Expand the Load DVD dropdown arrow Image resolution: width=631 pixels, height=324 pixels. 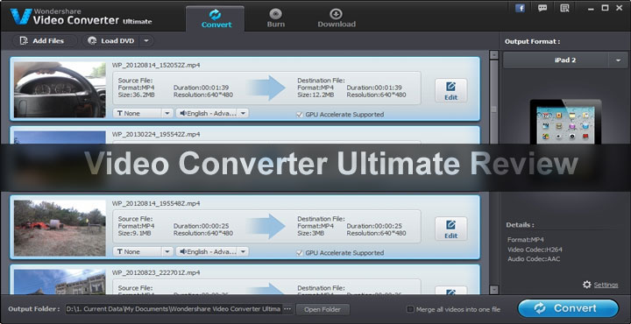tap(146, 40)
